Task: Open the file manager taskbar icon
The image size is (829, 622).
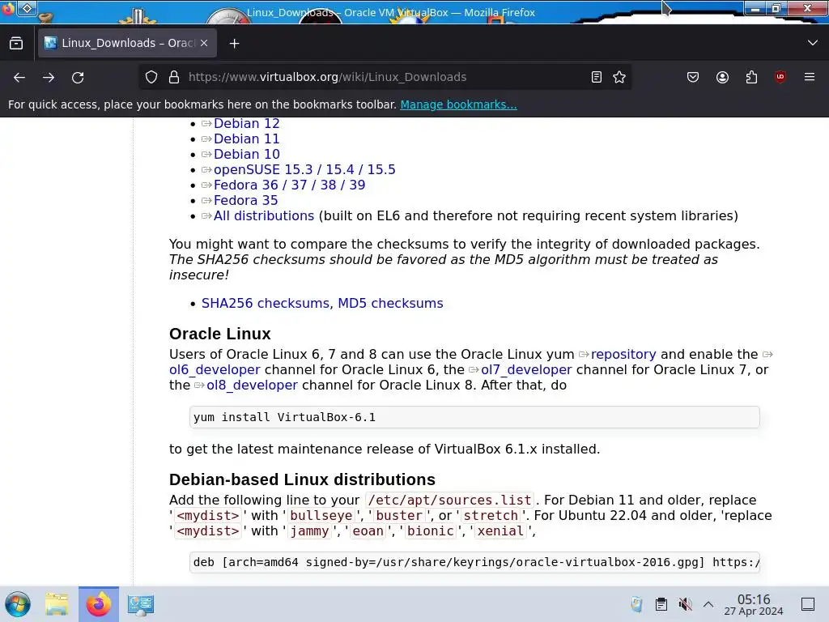Action: (57, 604)
